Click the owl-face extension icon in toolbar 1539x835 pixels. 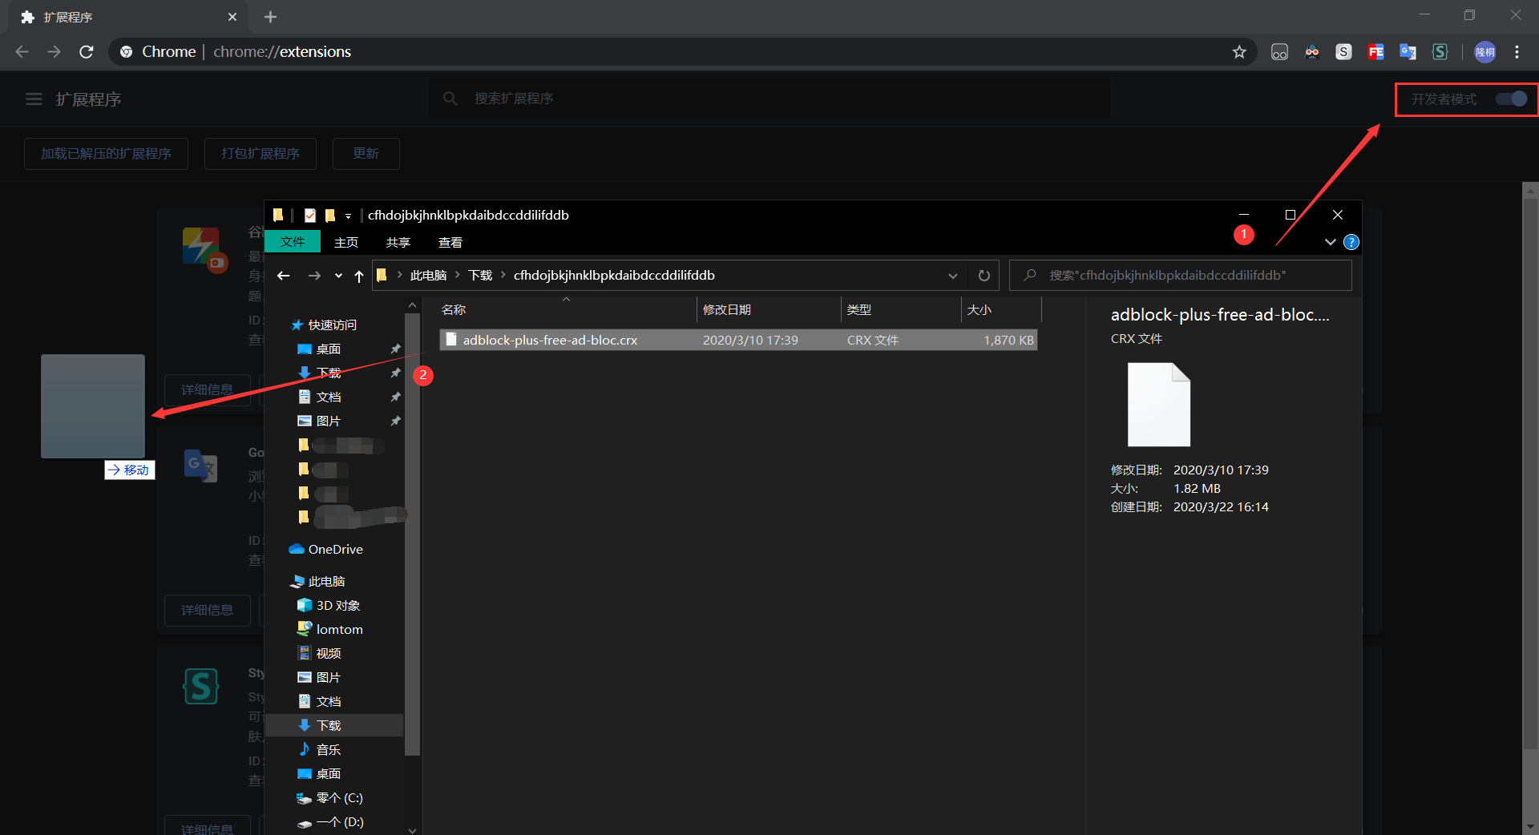[x=1311, y=52]
